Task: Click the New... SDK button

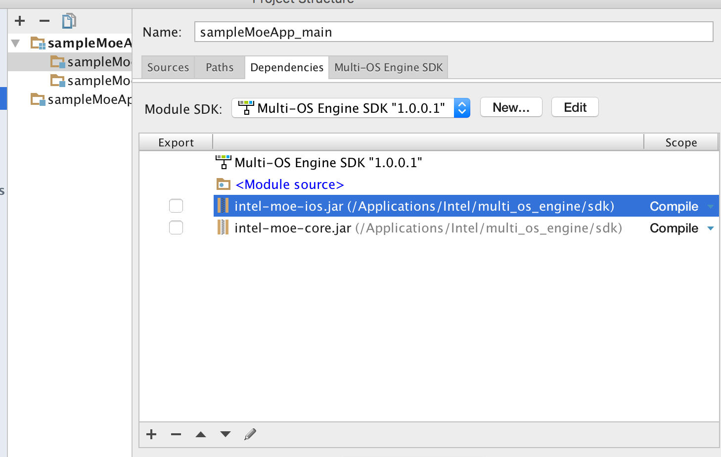Action: click(511, 107)
